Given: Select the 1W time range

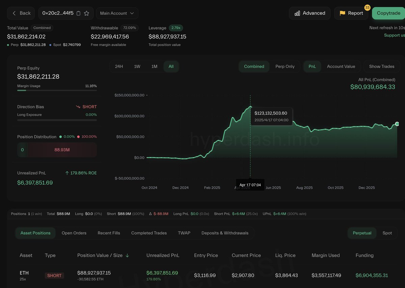Looking at the screenshot, I should coord(137,66).
